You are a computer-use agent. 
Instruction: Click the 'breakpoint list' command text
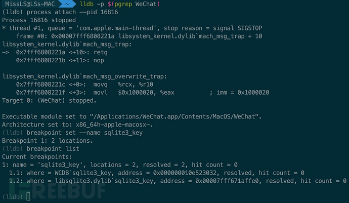53,149
